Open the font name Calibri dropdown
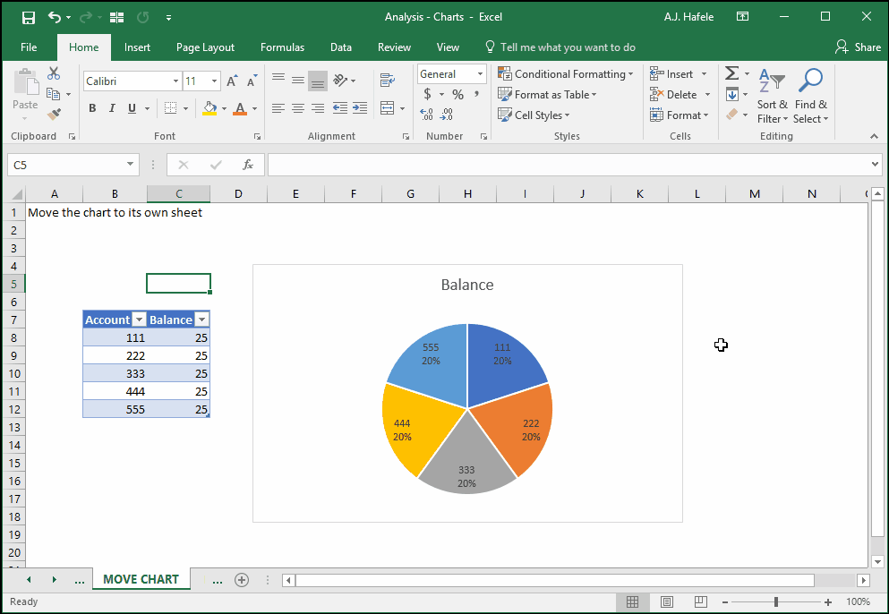889x614 pixels. click(x=175, y=81)
